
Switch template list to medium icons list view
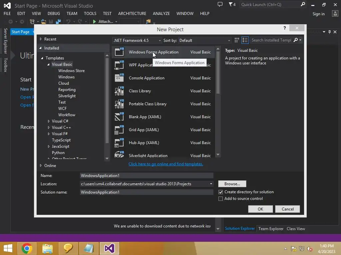point(245,40)
